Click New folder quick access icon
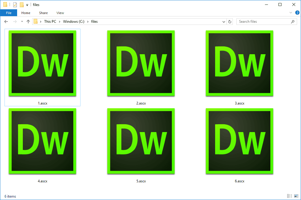This screenshot has width=301, height=200. 22,4
